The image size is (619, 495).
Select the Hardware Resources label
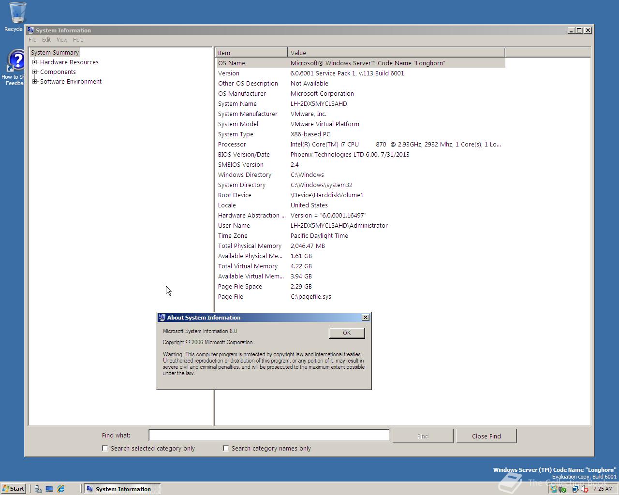69,62
